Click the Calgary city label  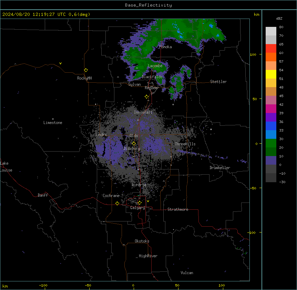pos(137,208)
